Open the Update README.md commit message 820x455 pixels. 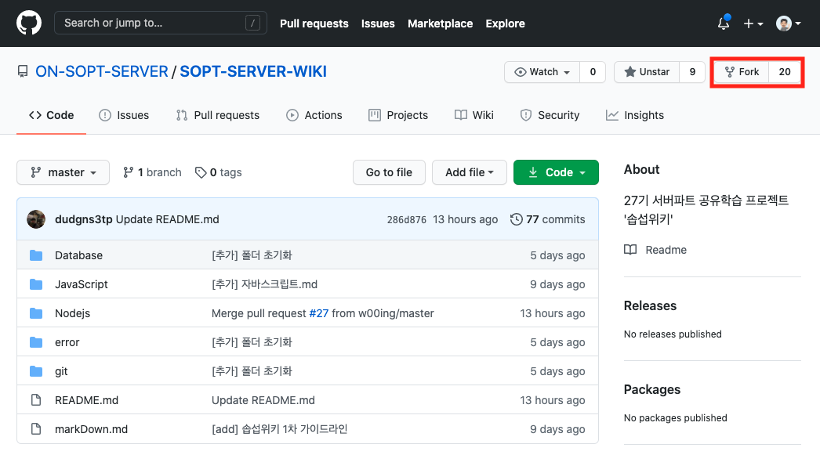pyautogui.click(x=167, y=219)
